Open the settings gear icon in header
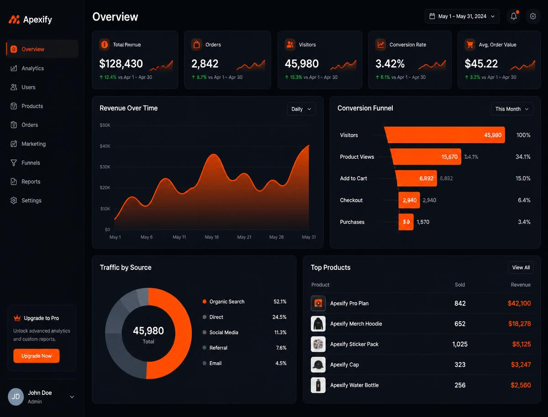The width and height of the screenshot is (548, 417). point(533,16)
